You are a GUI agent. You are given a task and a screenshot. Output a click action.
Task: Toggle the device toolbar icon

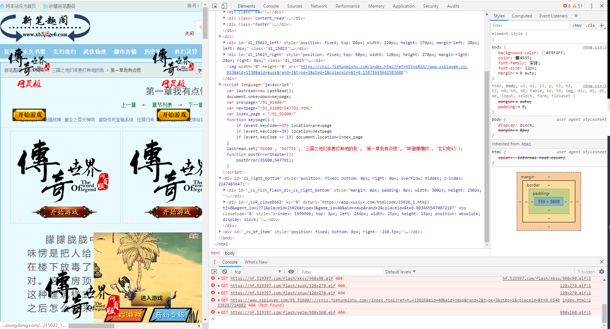(224, 6)
